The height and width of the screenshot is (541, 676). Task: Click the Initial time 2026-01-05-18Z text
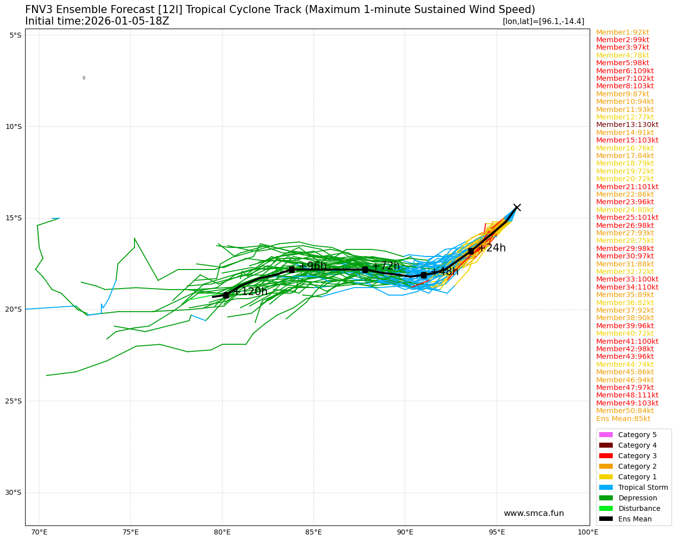coord(97,21)
